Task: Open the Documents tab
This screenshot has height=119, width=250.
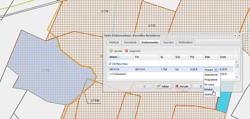Action: click(x=130, y=42)
